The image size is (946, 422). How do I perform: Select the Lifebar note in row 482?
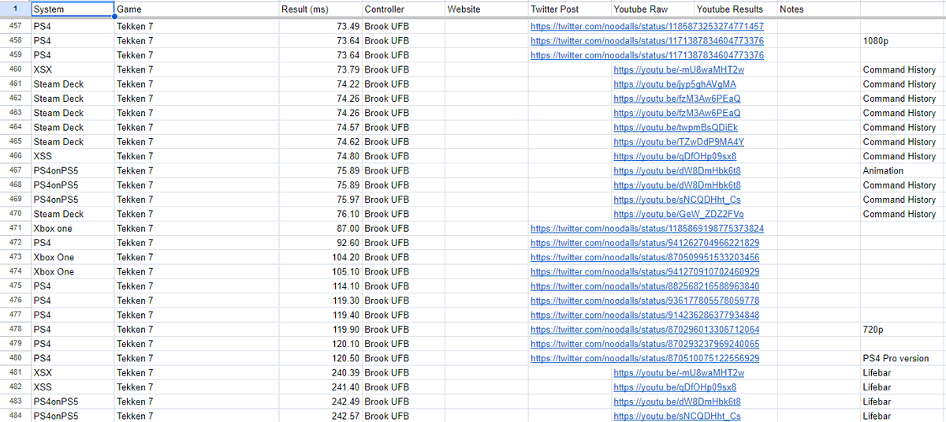pyautogui.click(x=903, y=387)
